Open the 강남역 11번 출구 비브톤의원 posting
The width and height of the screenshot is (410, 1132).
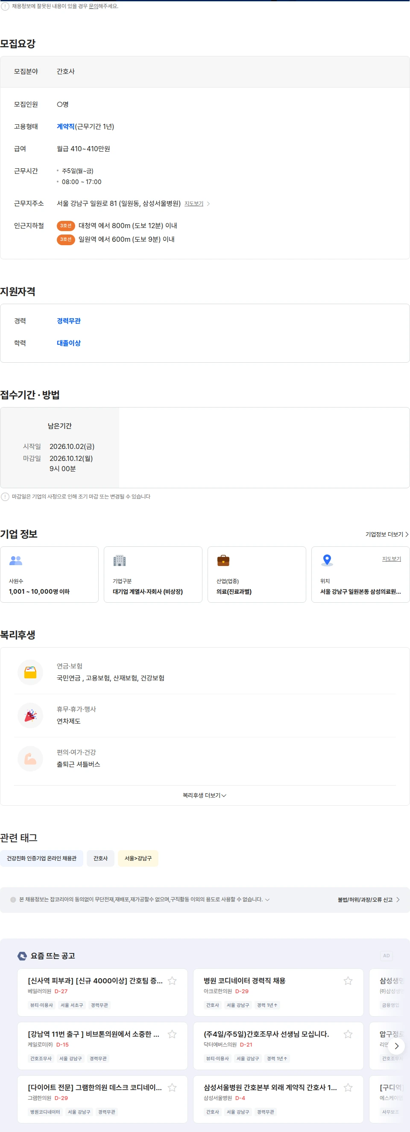(x=94, y=1034)
